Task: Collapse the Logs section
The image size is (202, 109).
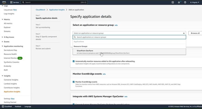Action: pyautogui.click(x=2, y=6)
